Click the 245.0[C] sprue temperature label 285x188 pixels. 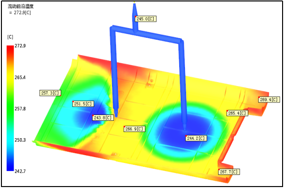pos(145,19)
